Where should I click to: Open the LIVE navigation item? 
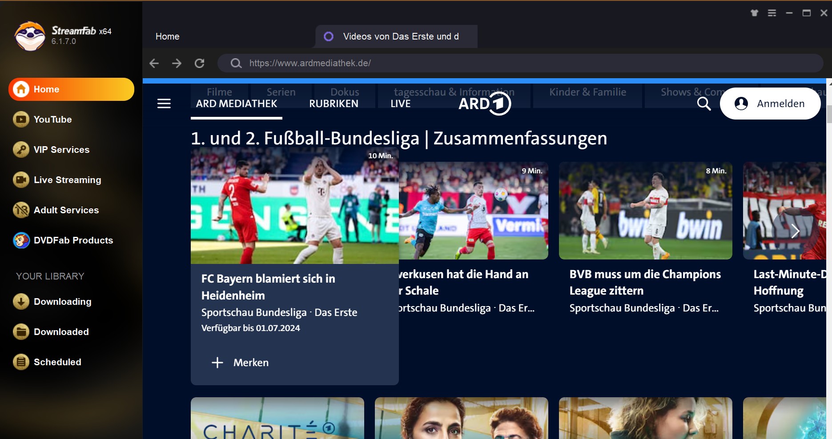(401, 104)
